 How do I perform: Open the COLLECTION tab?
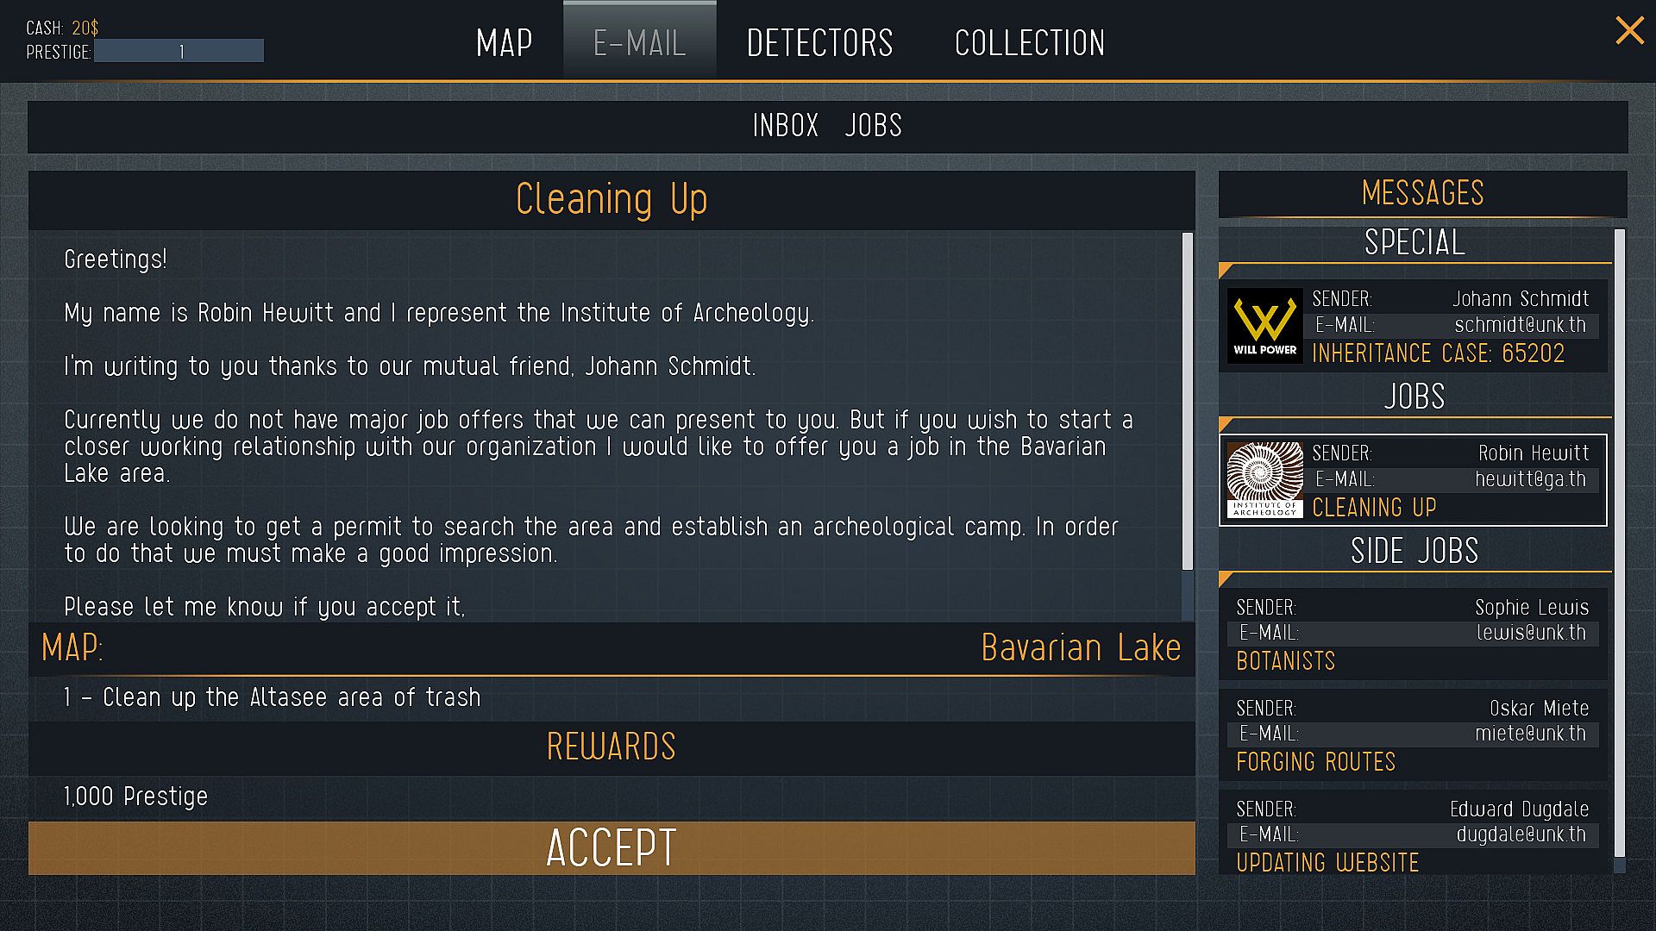[x=1029, y=43]
